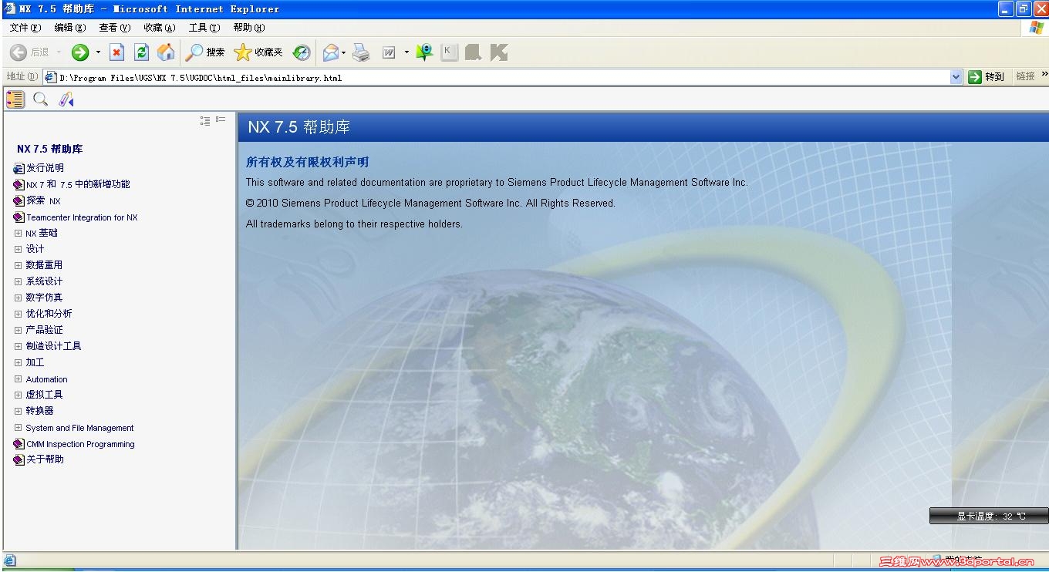Edit the page with the Word icon

point(389,52)
